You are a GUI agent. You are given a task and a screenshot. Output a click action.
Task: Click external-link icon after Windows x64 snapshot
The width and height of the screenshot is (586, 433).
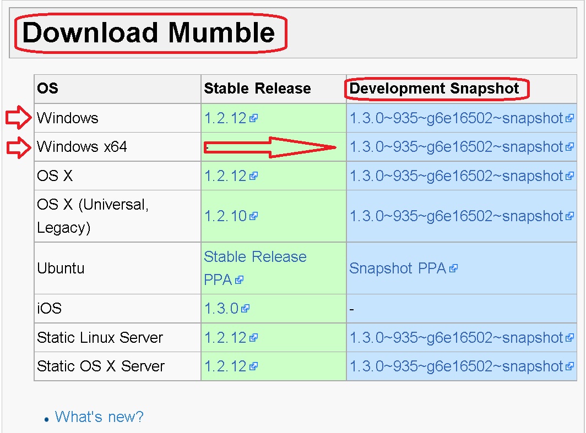pos(569,147)
